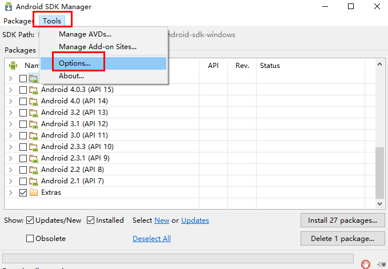Check the Android 2.2 (API 8) checkbox
This screenshot has height=269, width=388.
(23, 170)
